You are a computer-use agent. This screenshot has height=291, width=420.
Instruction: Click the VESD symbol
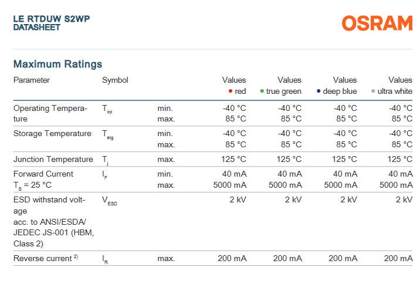pos(110,201)
